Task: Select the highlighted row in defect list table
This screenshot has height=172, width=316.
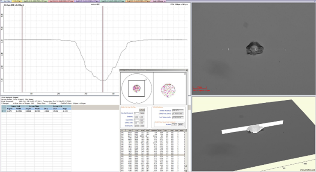Action: 153,155
